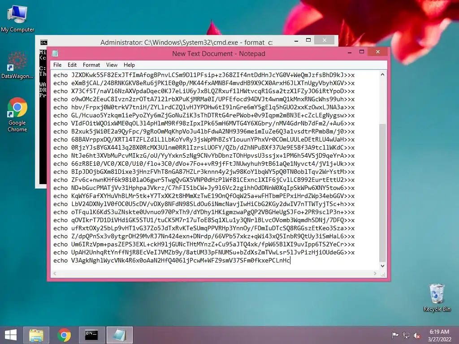Click the line starting "echo ND+bGucPMATjVv"

[x=204, y=188]
